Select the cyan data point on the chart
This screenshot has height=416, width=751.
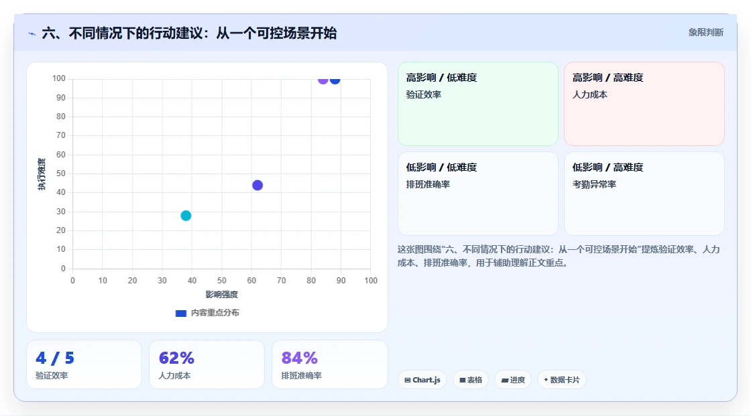(x=186, y=216)
